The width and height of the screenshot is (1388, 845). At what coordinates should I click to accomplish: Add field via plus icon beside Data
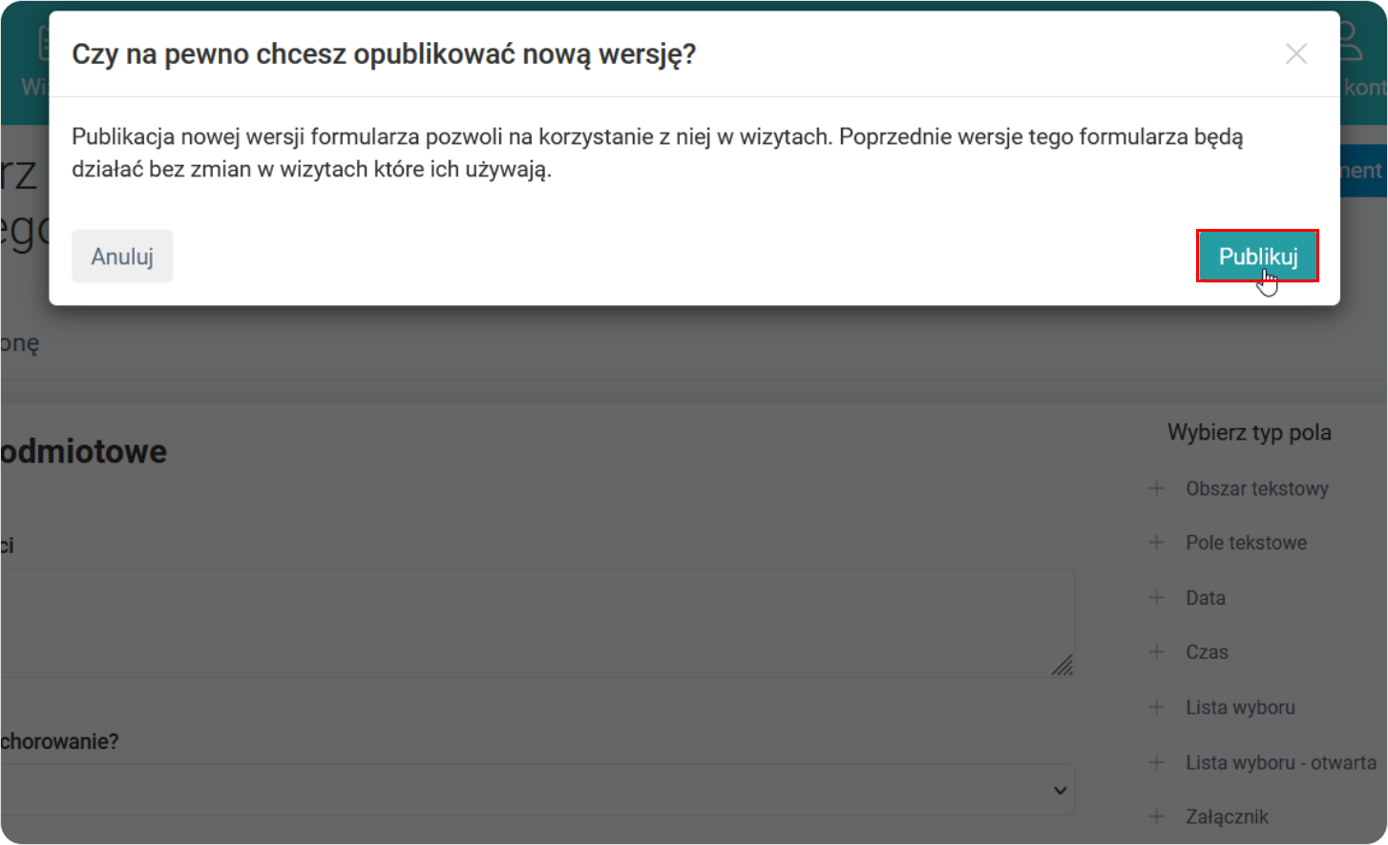coord(1156,598)
